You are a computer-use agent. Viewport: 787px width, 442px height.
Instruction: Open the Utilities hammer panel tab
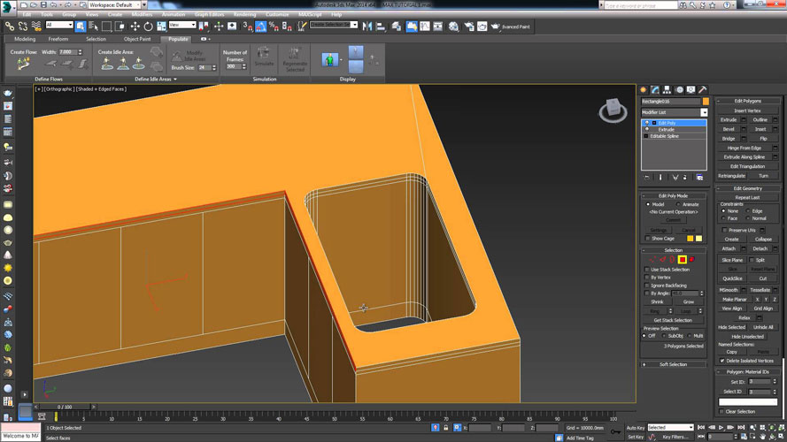703,89
